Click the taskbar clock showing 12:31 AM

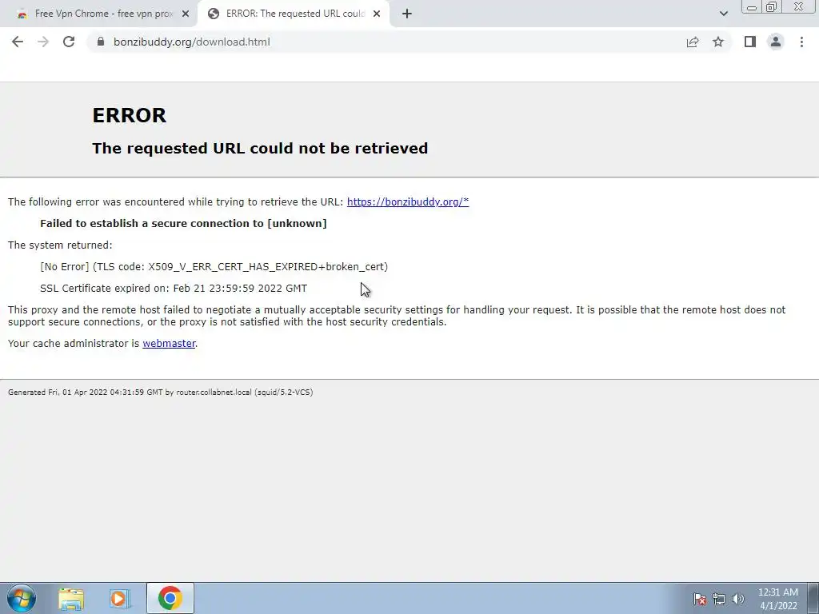tap(777, 599)
